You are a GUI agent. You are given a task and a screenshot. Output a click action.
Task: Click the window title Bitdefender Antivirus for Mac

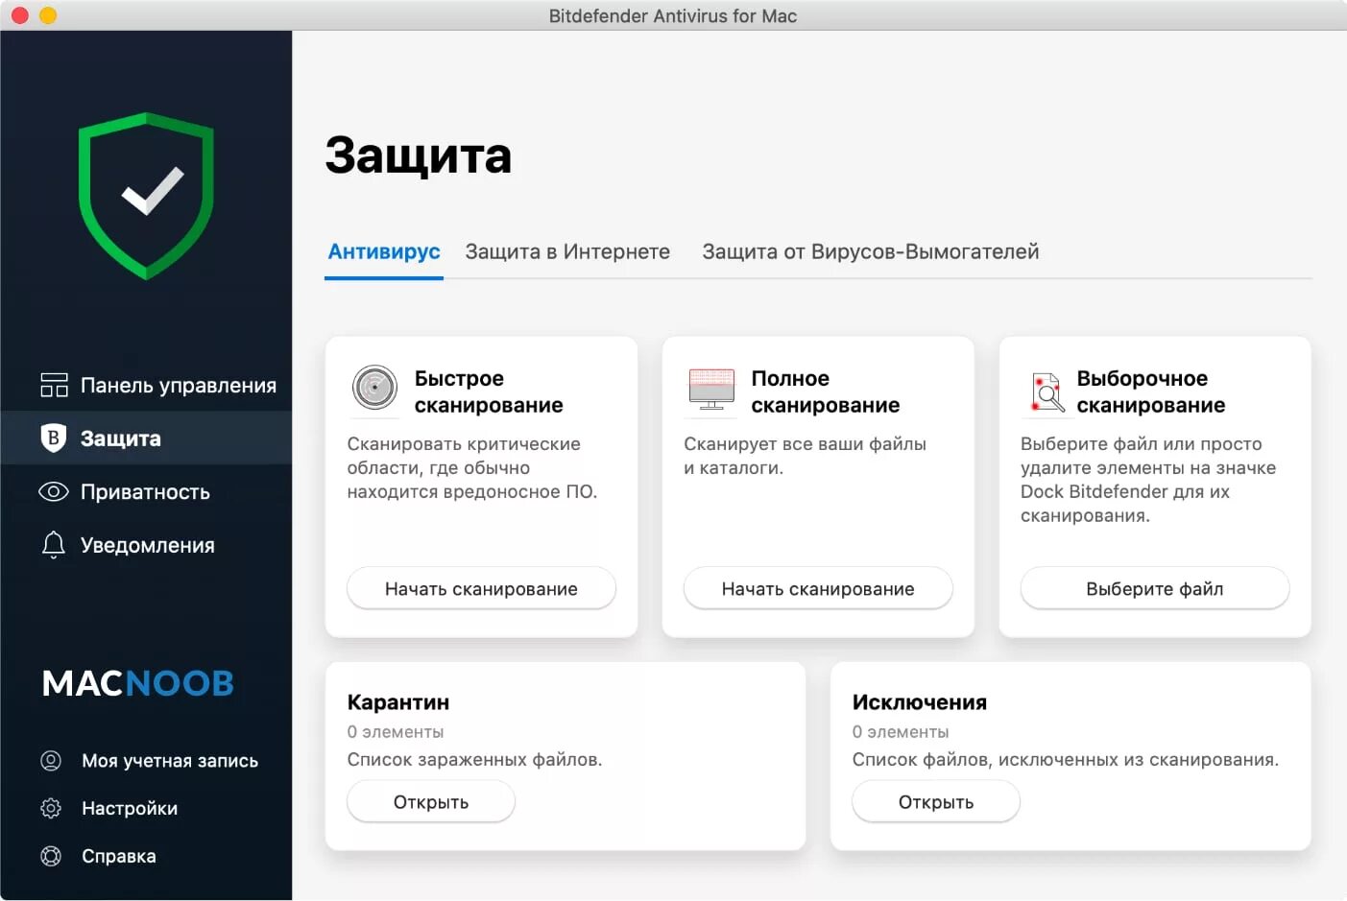[673, 15]
